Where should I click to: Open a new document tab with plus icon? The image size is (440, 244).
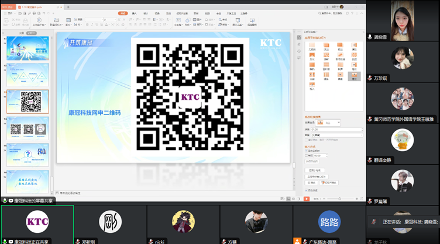(68, 7)
